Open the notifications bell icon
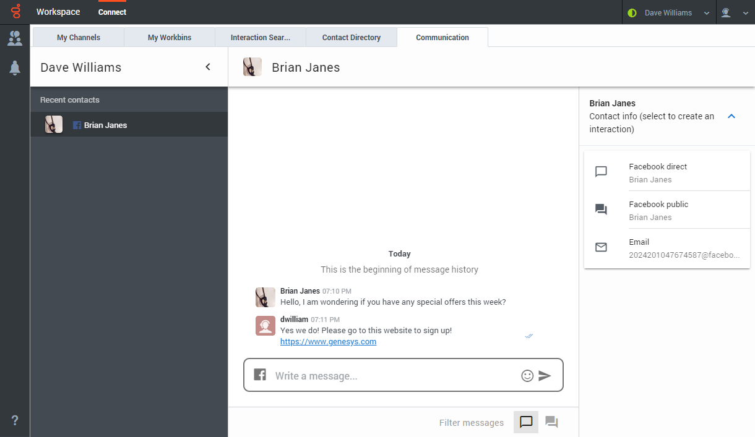Screen dimensions: 755x437 15,68
